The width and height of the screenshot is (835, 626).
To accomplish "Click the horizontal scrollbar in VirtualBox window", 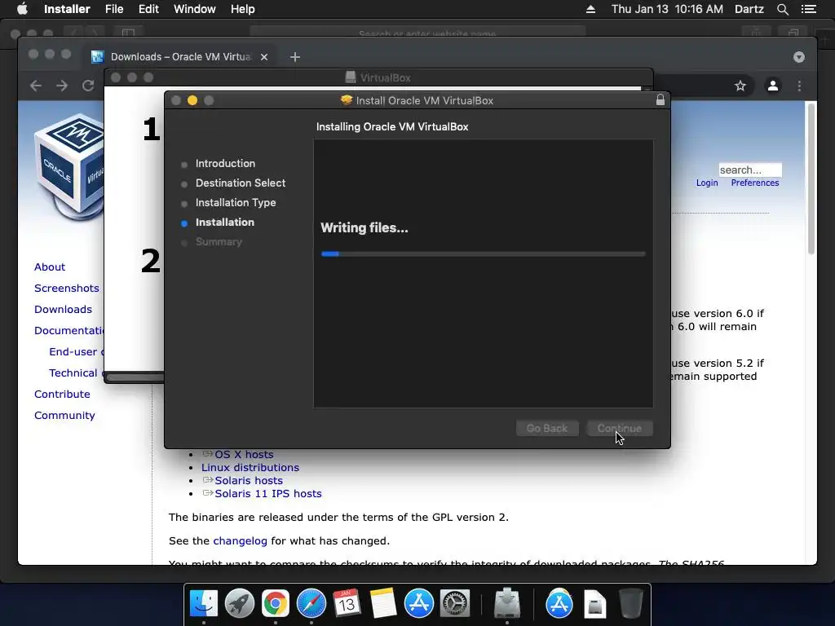I will [135, 377].
